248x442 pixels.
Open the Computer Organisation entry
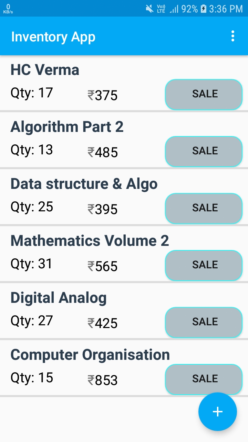(90, 355)
